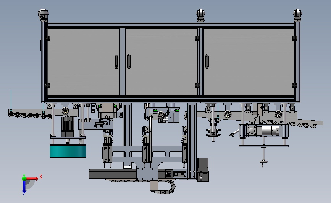Image resolution: width=331 pixels, height=203 pixels.
Task: Select the right cabinet door handle
Action: click(207, 61)
